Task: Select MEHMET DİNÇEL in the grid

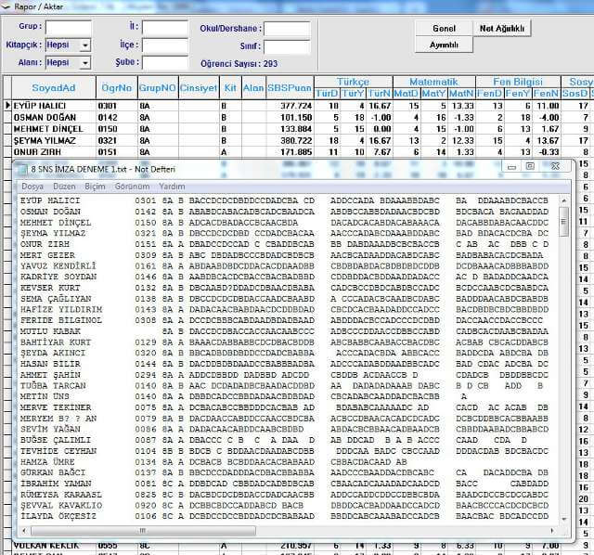Action: coord(48,129)
